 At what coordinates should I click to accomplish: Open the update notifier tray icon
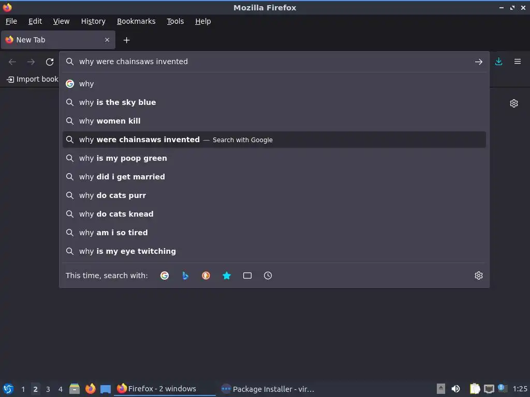click(502, 388)
